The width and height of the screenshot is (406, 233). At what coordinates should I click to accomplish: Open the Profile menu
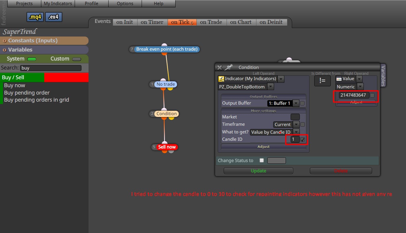pos(91,4)
